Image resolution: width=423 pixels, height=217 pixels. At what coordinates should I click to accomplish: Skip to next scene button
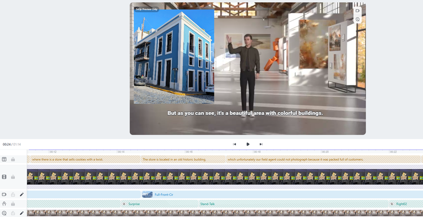pos(261,144)
